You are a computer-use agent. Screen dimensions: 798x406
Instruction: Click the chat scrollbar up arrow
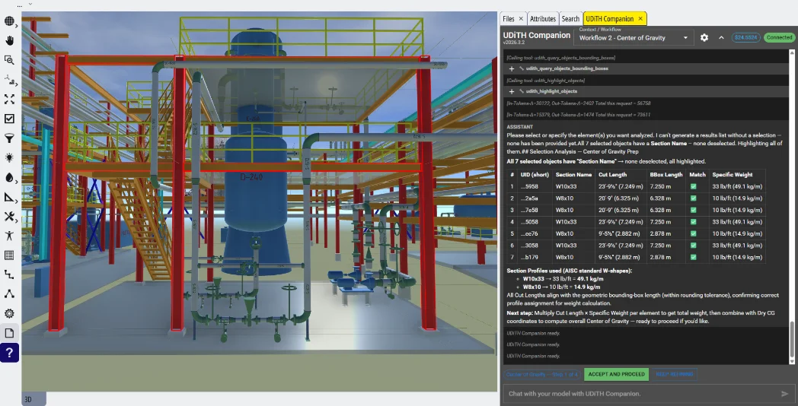point(792,52)
